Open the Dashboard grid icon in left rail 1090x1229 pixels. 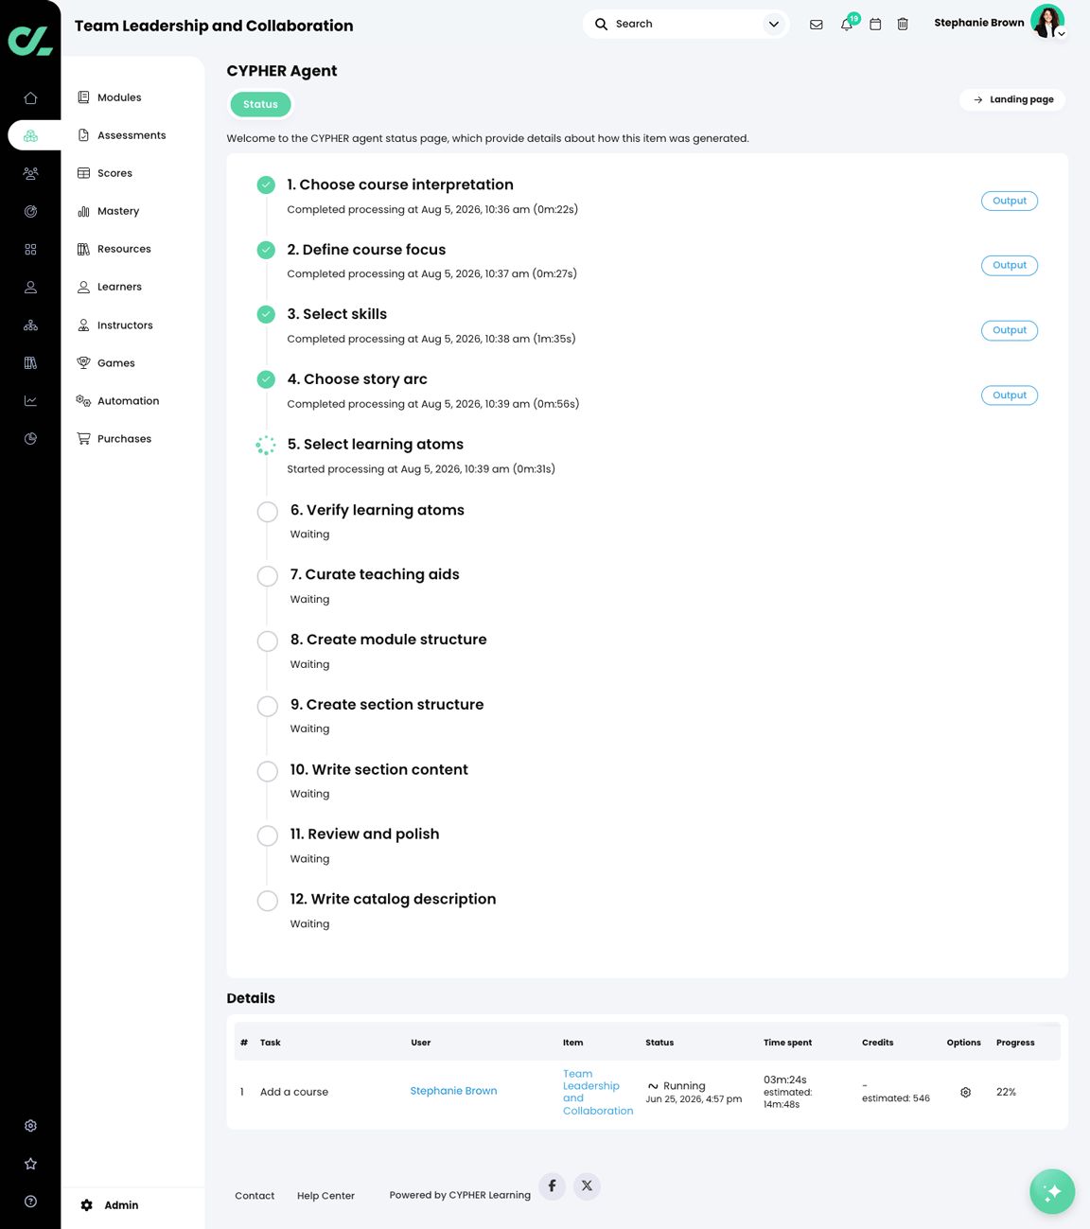(30, 249)
